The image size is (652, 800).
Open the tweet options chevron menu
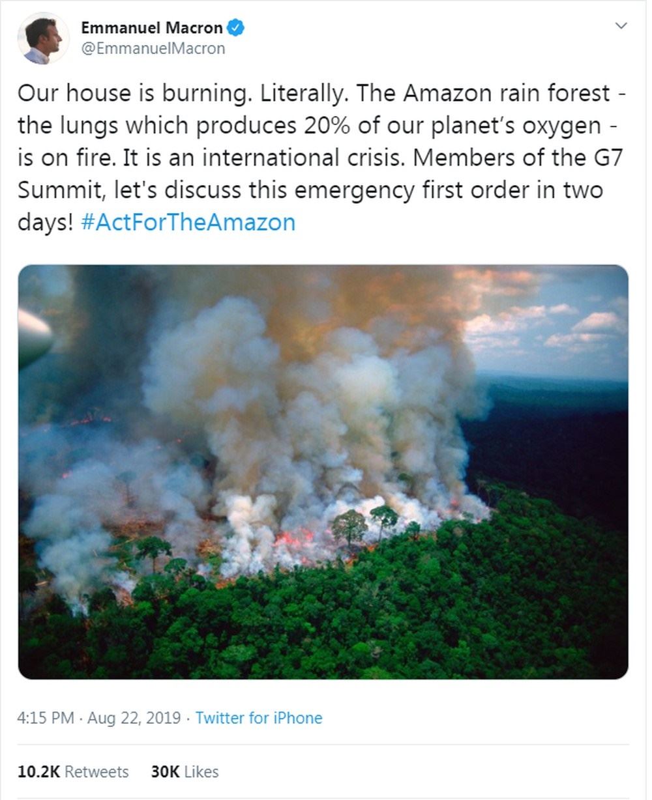[x=621, y=26]
